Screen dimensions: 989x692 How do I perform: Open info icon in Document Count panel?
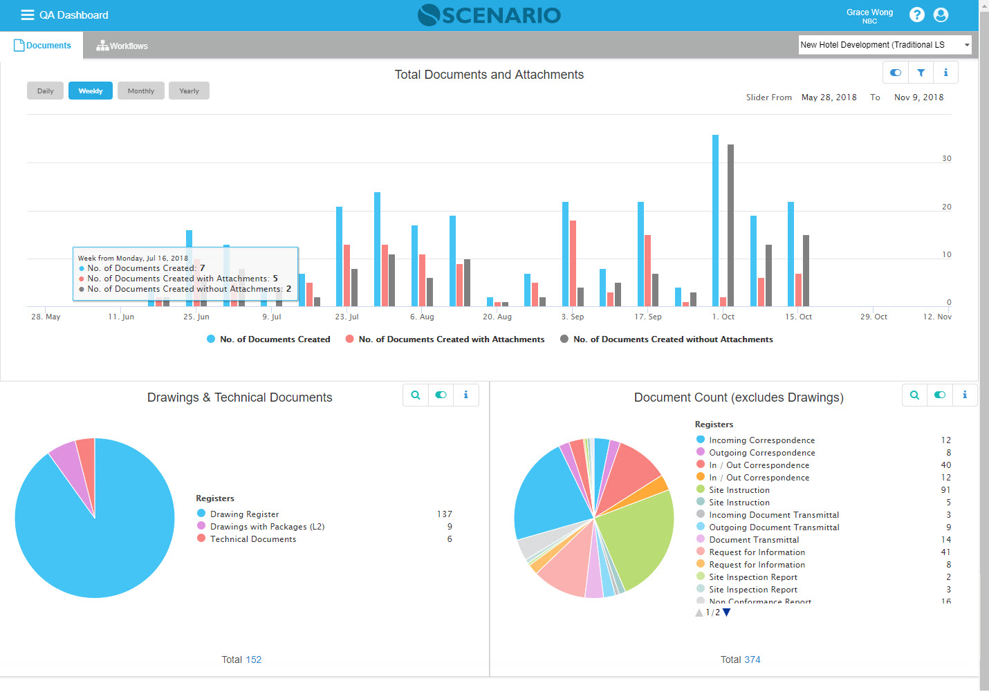[965, 395]
